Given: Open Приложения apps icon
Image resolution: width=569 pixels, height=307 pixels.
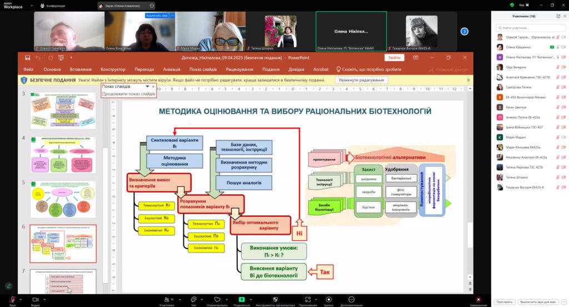Looking at the screenshot, I should pos(308,299).
